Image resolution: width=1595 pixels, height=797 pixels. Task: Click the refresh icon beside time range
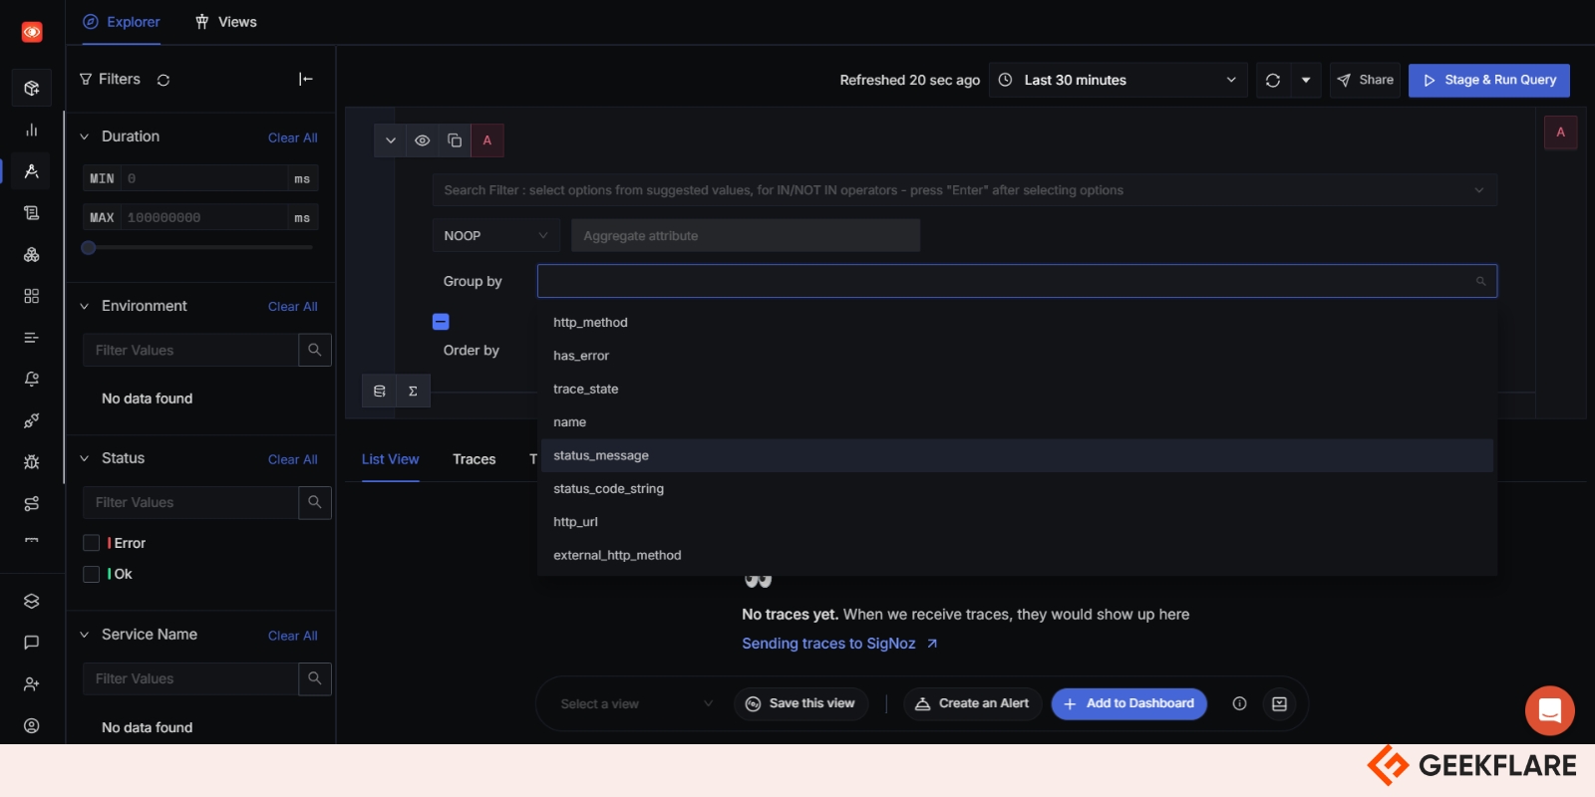pos(1272,81)
